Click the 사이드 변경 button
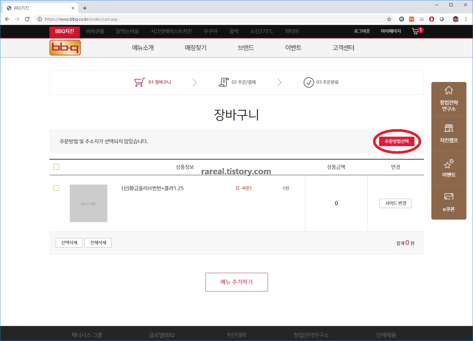Image resolution: width=473 pixels, height=341 pixels. [396, 203]
